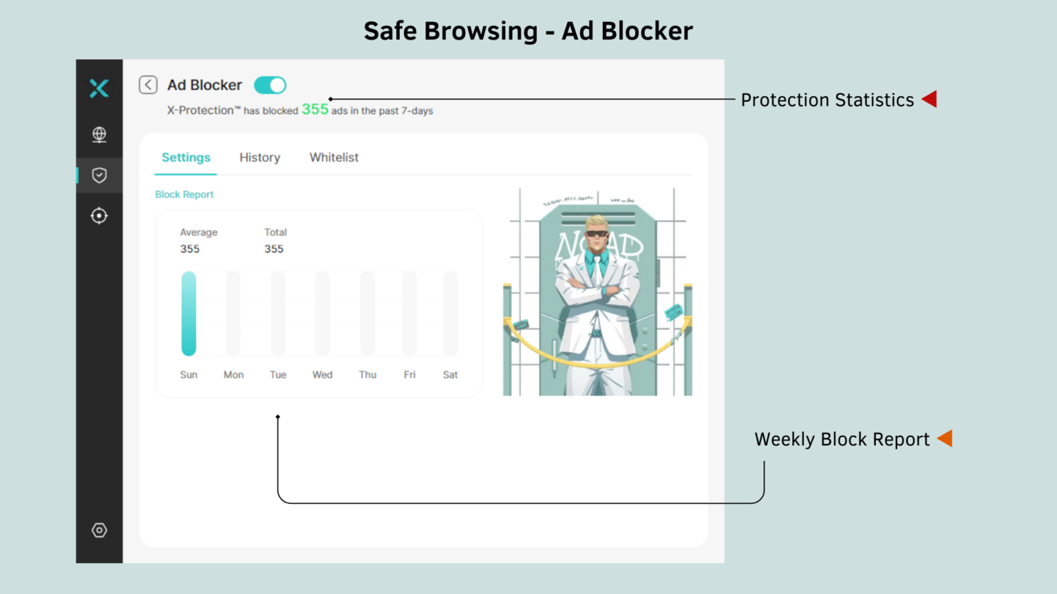Open the History tab
1057x594 pixels.
point(259,157)
